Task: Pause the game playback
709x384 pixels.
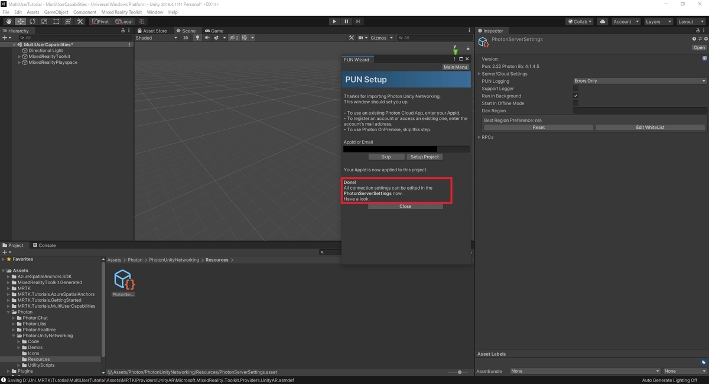Action: [346, 21]
